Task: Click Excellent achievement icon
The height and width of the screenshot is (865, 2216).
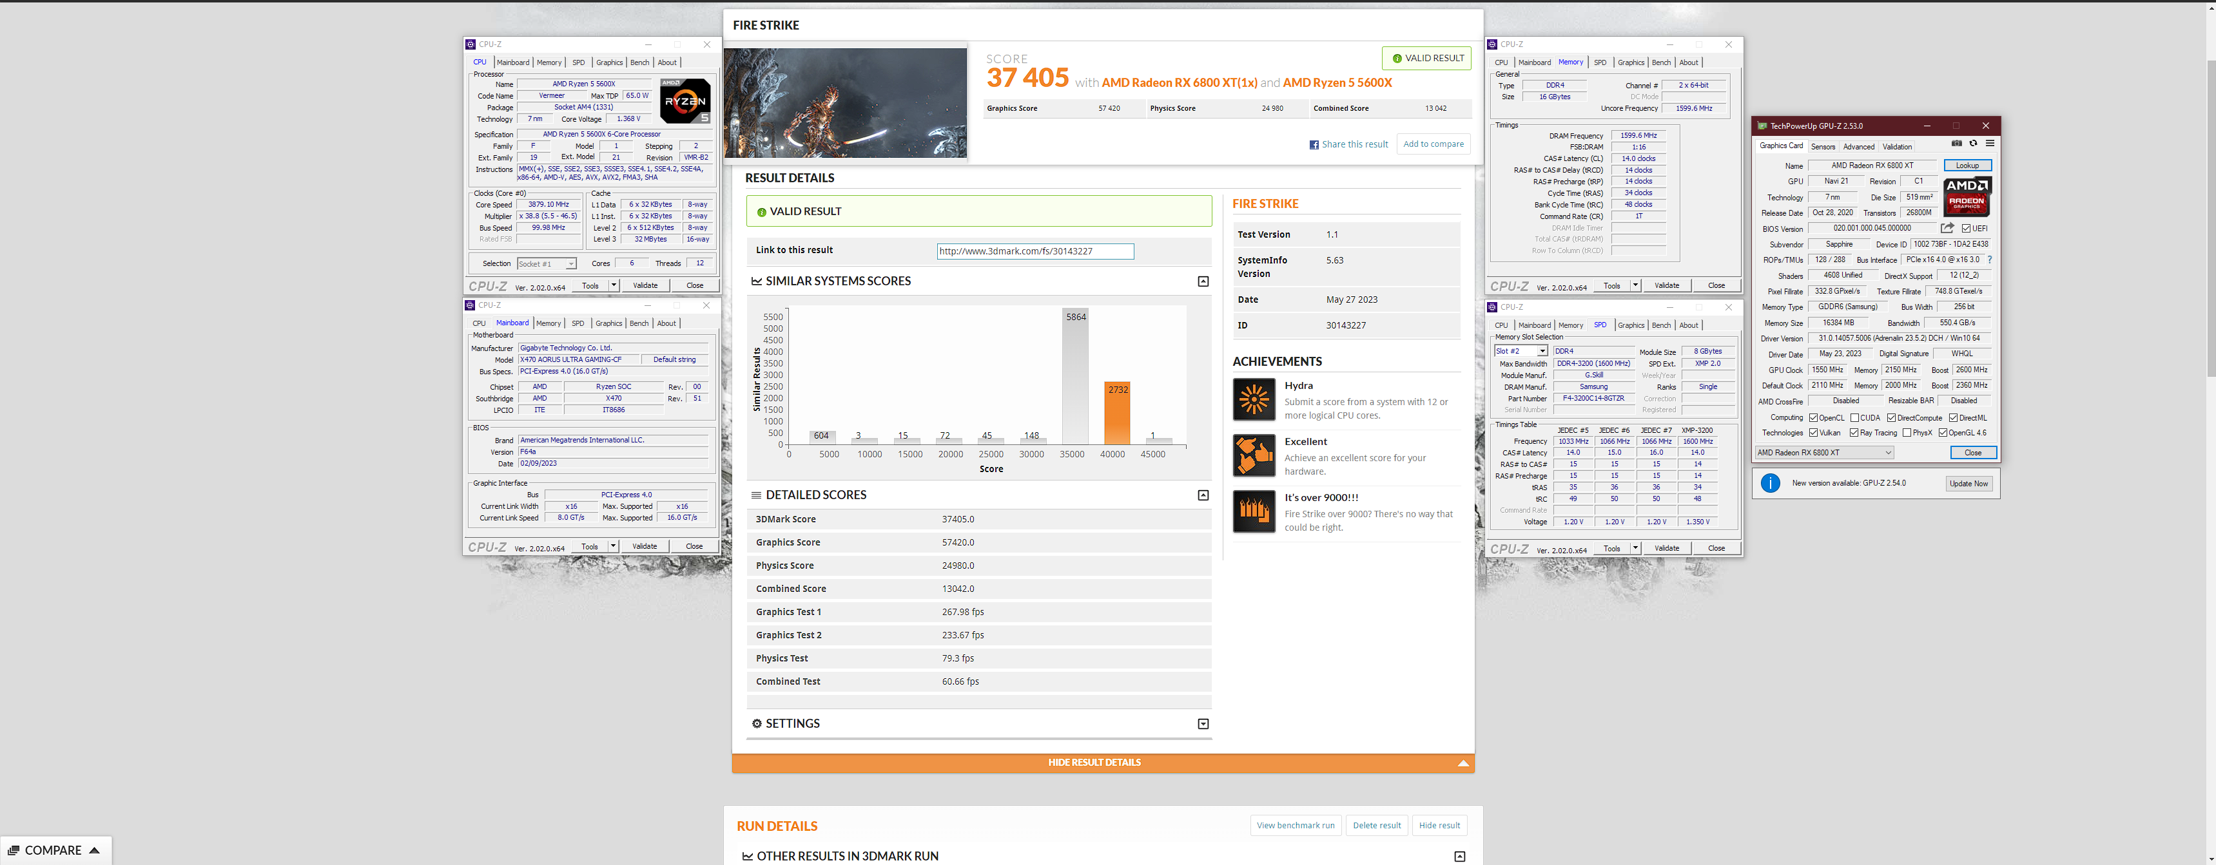Action: pyautogui.click(x=1254, y=456)
